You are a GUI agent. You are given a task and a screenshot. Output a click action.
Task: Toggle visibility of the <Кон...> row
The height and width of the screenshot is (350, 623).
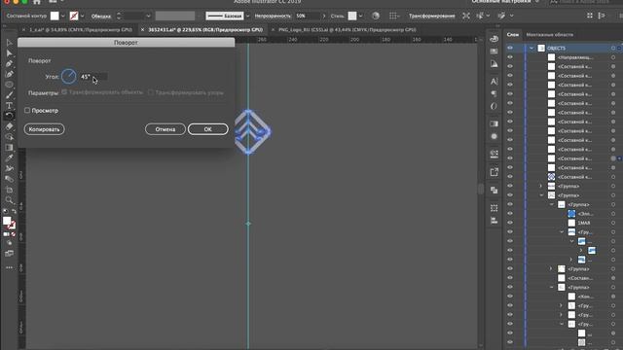point(510,297)
